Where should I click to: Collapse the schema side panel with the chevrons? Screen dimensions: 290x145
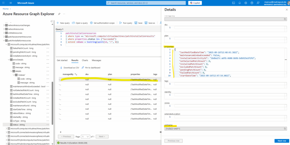pos(52,21)
